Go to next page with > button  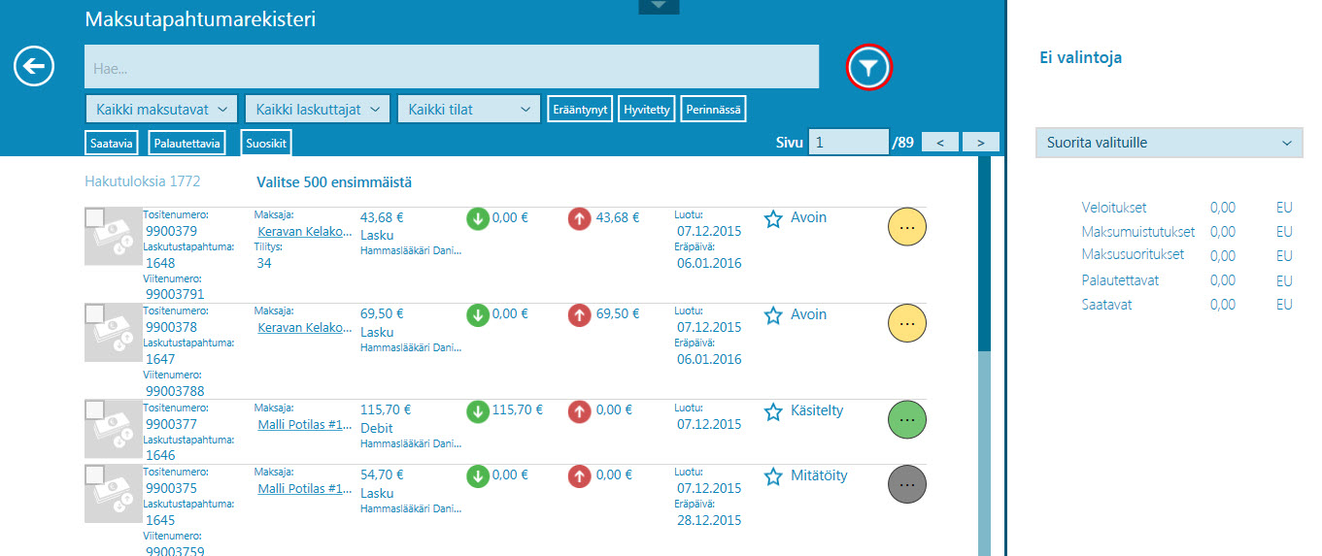tap(981, 143)
